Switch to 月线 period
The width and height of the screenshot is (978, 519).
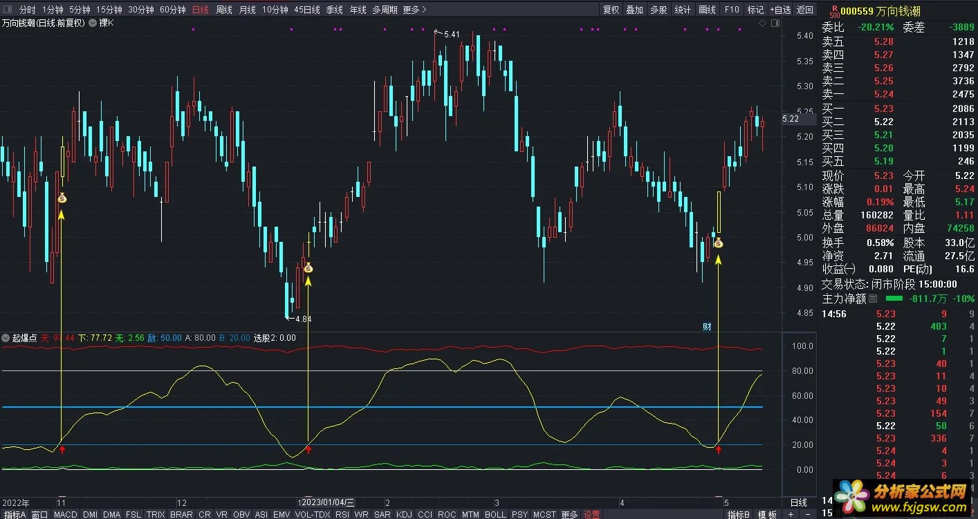(x=248, y=10)
